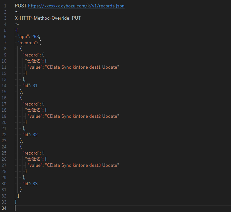Click the "app" key in the JSON
Viewport: 231px width, 212px height.
coord(23,36)
